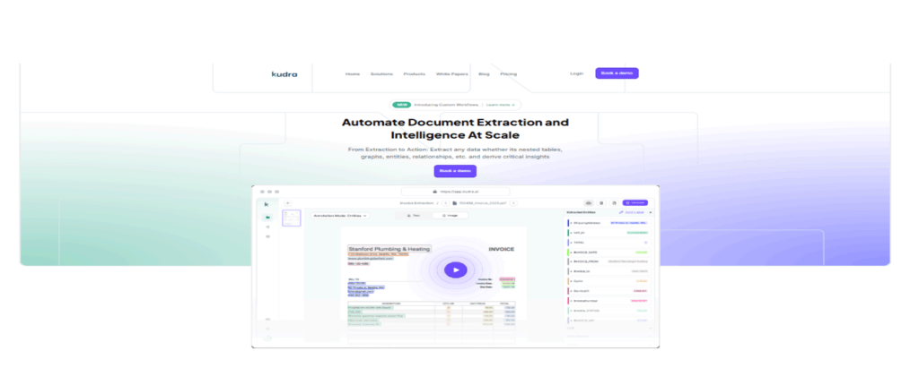Screen dimensions: 919x368
Task: Open the Solutions menu item
Action: click(x=381, y=73)
